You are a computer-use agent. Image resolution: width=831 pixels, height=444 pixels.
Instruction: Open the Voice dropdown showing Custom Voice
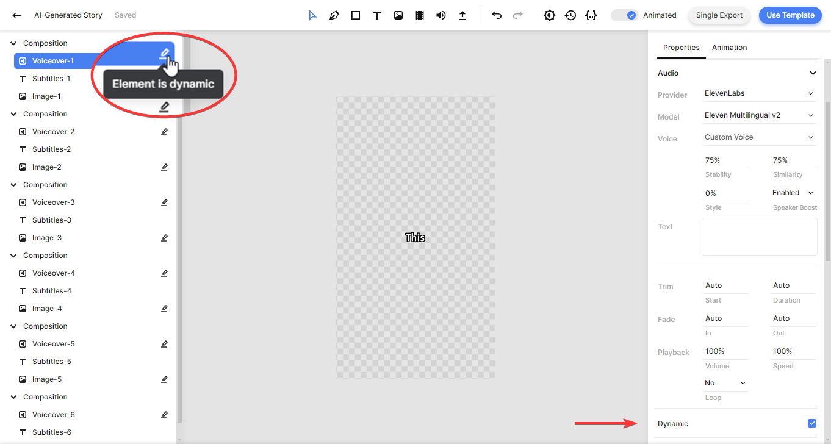(x=758, y=137)
